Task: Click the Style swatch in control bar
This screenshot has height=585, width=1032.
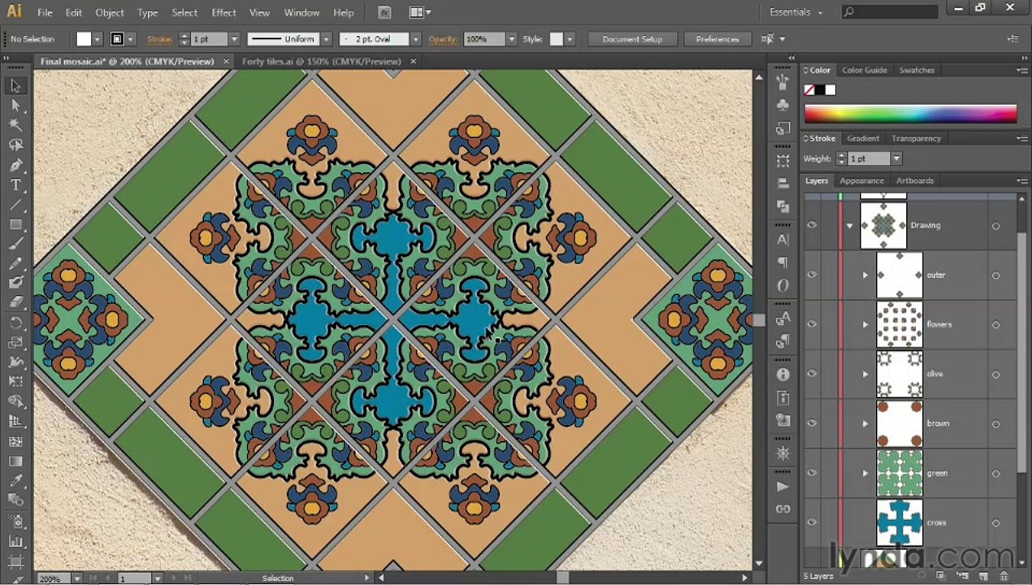Action: pyautogui.click(x=557, y=39)
